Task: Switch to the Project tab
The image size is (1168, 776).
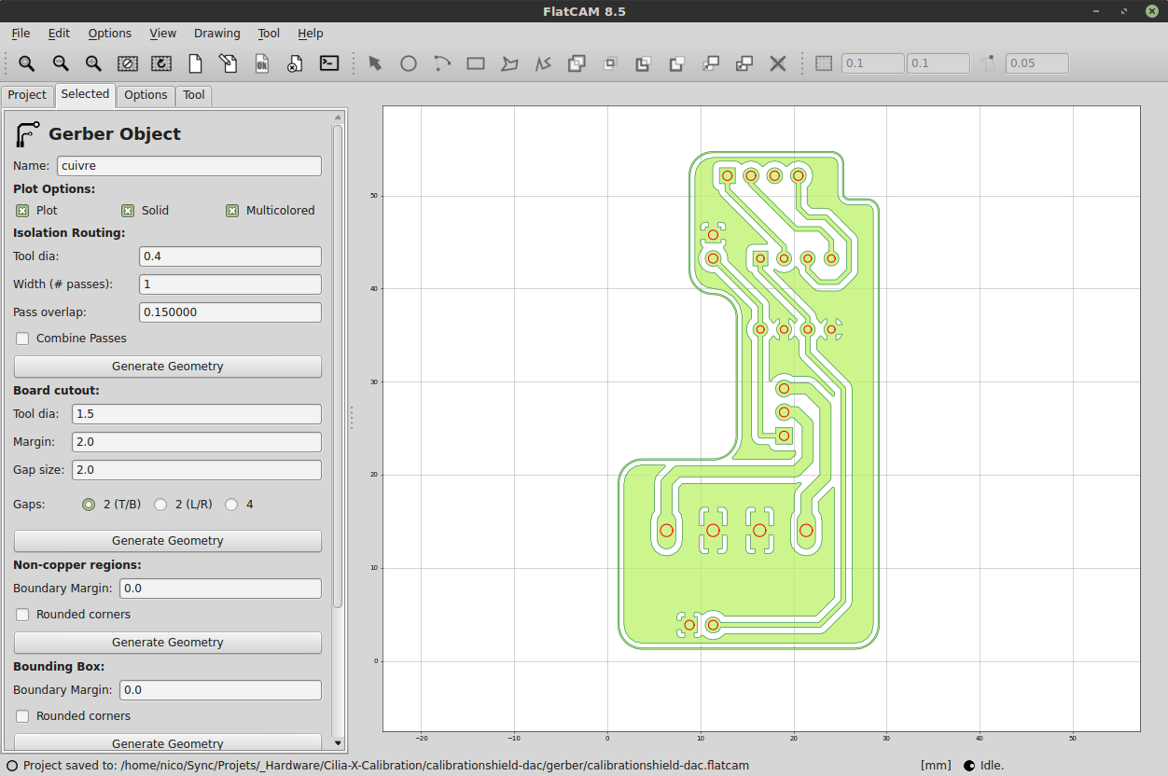Action: click(27, 95)
